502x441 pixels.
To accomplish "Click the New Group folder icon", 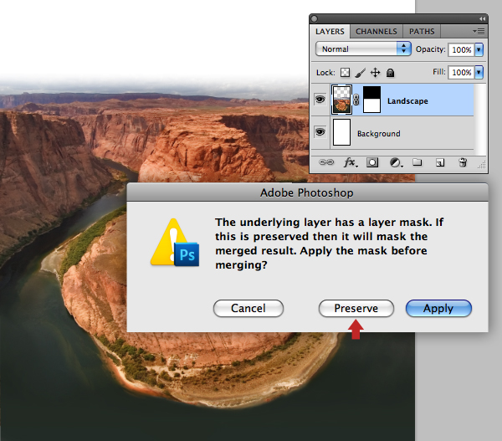I will [x=417, y=162].
